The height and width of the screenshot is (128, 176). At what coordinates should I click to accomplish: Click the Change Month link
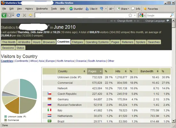coord(125,21)
